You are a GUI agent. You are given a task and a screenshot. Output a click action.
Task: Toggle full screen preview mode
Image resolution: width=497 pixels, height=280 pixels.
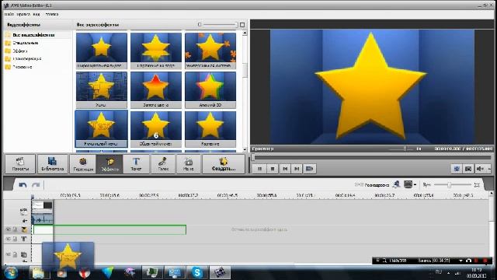click(457, 169)
